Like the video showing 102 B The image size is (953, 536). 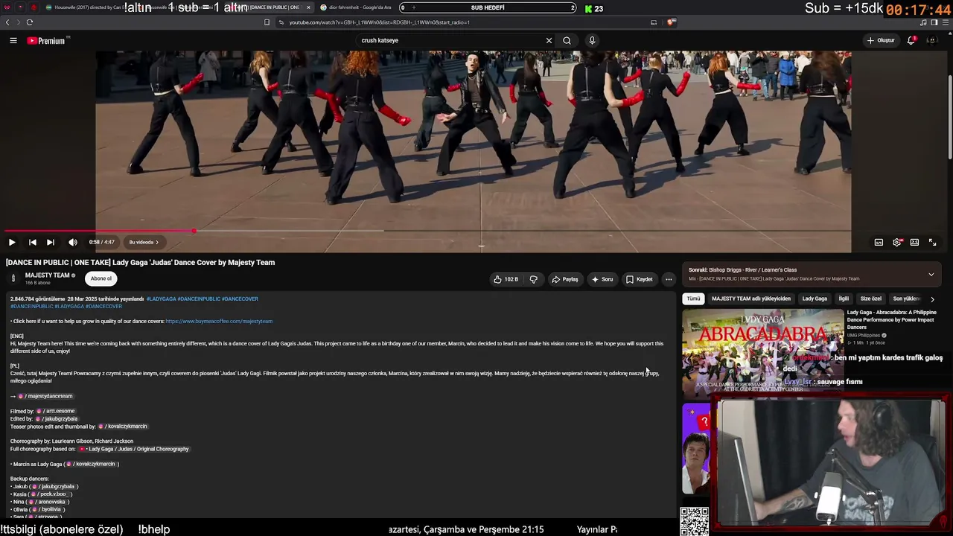(506, 279)
